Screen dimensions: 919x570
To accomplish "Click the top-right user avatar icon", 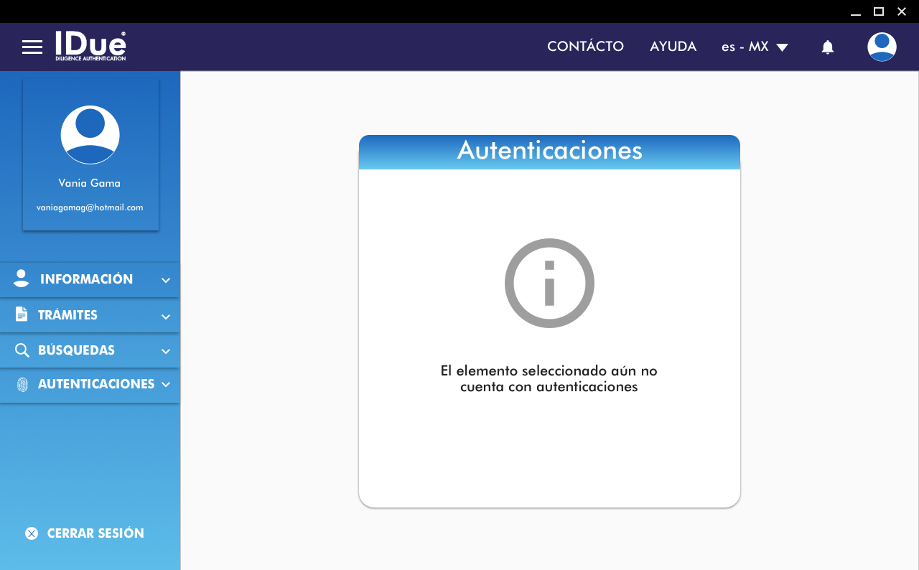I will coord(881,47).
